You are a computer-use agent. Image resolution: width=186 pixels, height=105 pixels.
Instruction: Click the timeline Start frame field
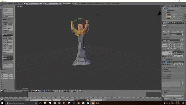(x=35, y=100)
